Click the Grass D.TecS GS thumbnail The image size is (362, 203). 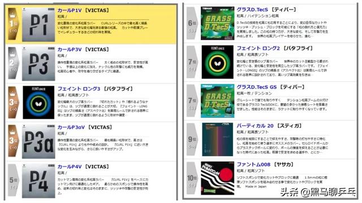(x=217, y=101)
